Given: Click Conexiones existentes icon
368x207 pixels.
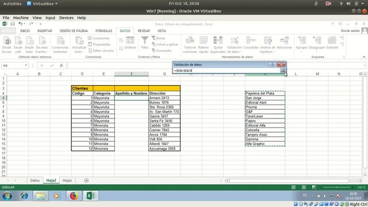Looking at the screenshot, I should [x=60, y=45].
